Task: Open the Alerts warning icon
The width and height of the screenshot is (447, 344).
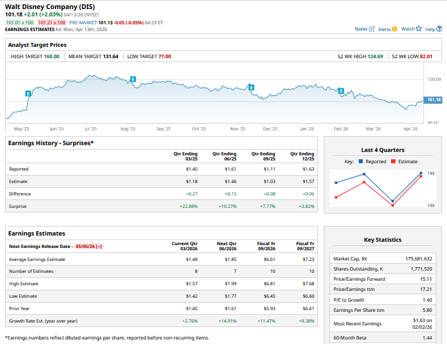Action: point(394,29)
